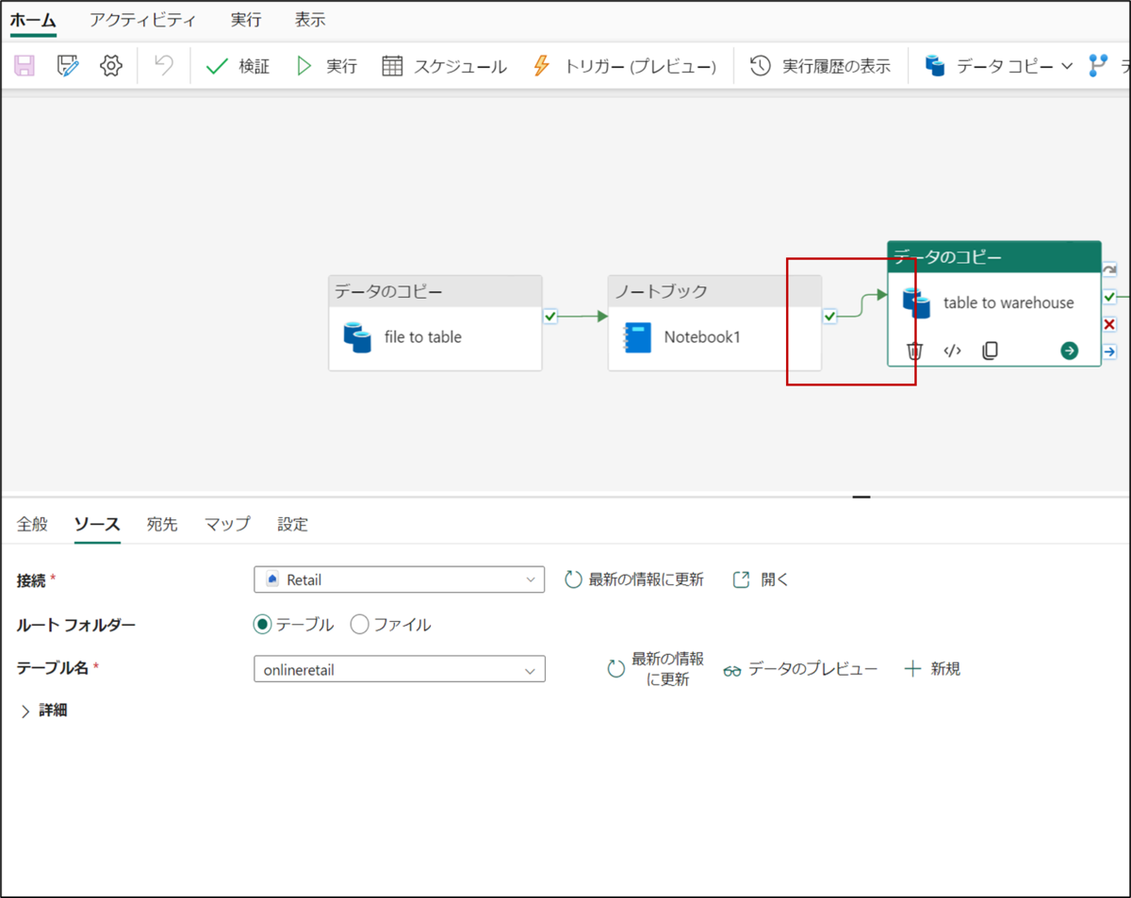Select the table to warehouse activity
This screenshot has width=1131, height=898.
pos(994,303)
